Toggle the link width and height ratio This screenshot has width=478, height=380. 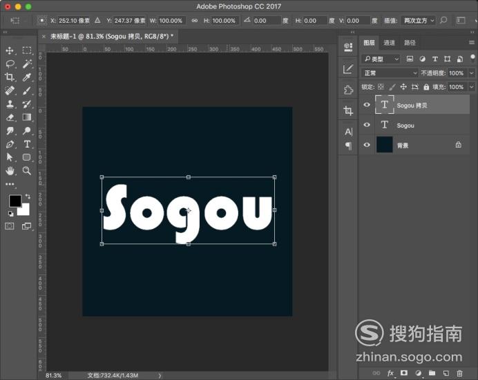195,21
